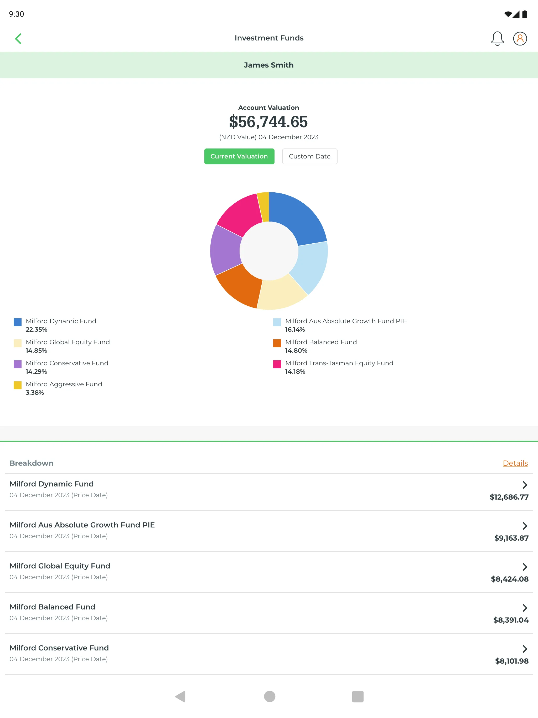
Task: Click Milford Aus Absolute Growth legend swatch
Action: click(x=277, y=322)
